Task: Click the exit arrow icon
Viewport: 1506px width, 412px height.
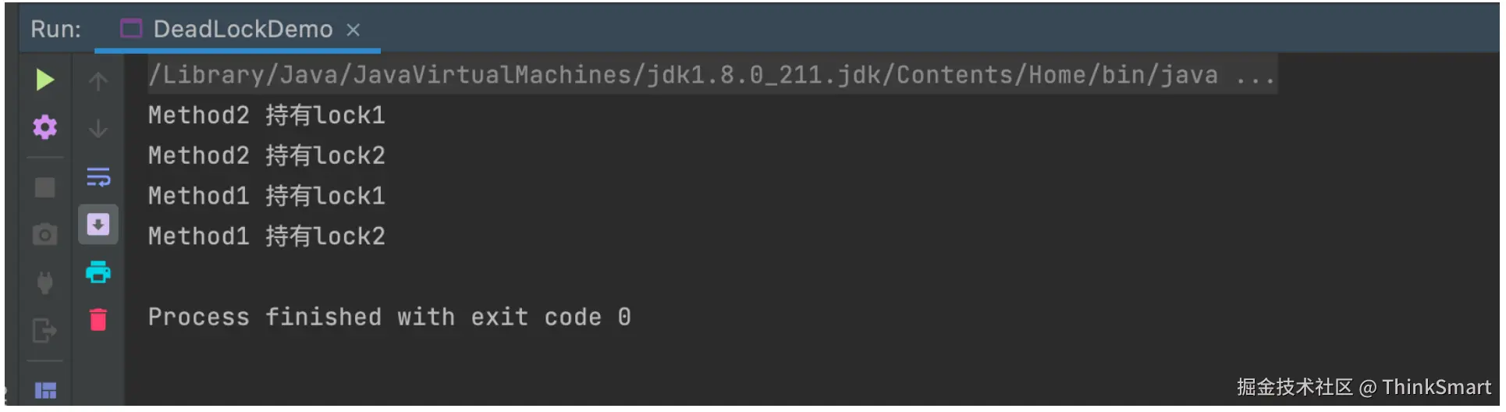Action: [44, 330]
